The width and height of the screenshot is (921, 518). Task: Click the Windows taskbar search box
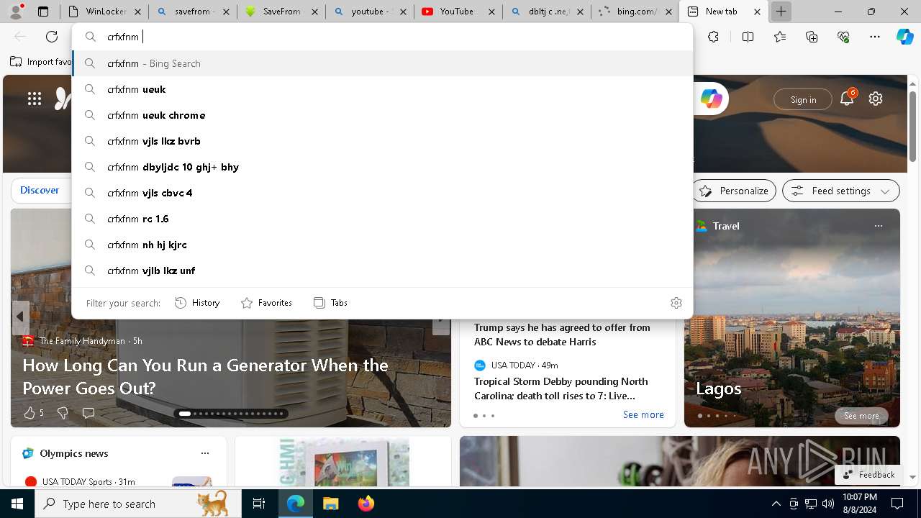[x=138, y=504]
